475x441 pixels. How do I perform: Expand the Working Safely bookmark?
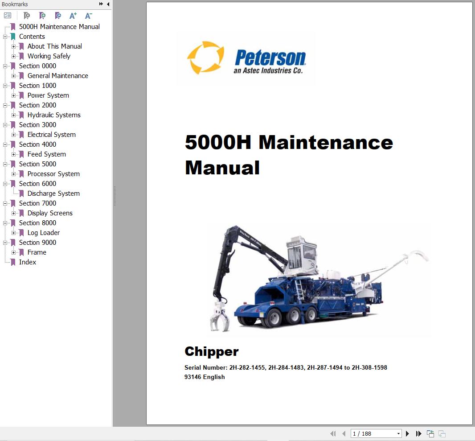[x=14, y=56]
